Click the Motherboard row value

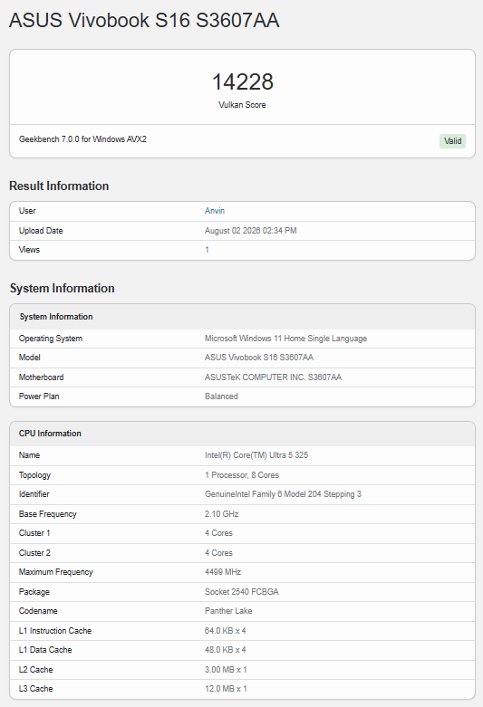pos(273,377)
